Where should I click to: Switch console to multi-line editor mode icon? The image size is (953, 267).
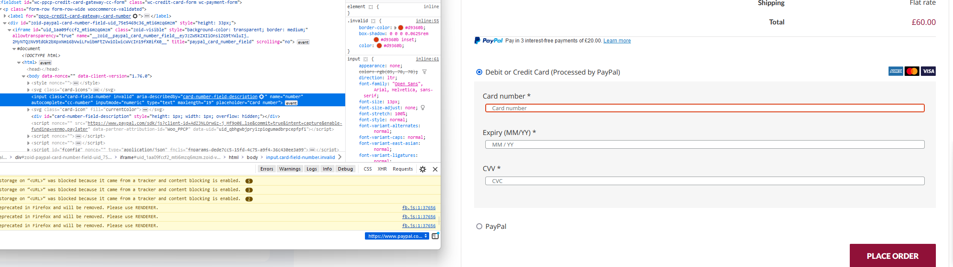435,236
